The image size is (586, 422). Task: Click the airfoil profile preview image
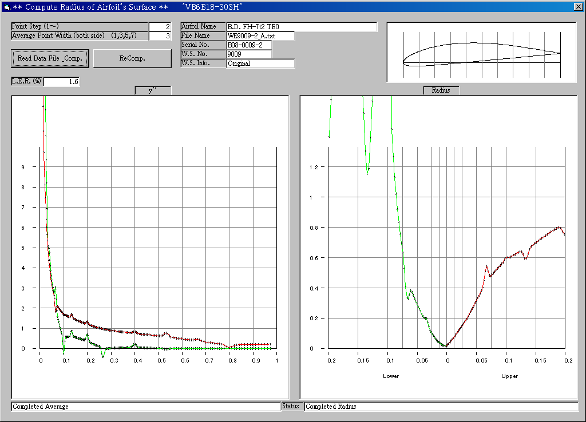pos(481,53)
